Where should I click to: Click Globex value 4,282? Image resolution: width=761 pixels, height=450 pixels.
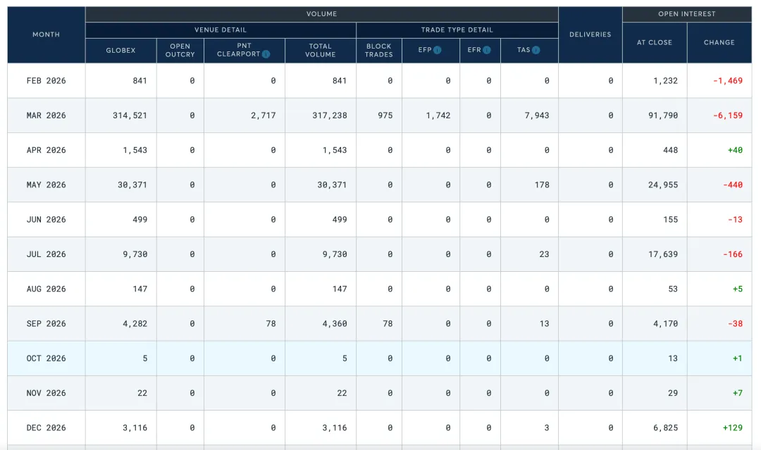point(135,323)
